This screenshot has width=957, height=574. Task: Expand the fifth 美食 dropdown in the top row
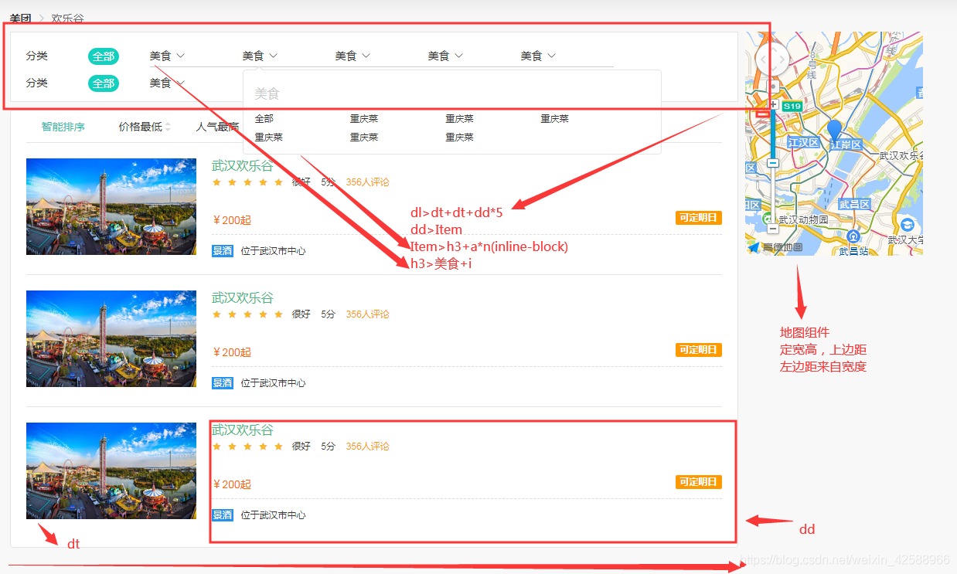pyautogui.click(x=539, y=56)
